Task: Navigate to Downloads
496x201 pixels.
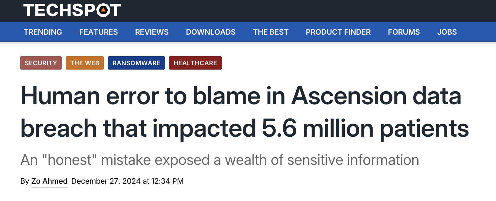Action: pos(210,32)
